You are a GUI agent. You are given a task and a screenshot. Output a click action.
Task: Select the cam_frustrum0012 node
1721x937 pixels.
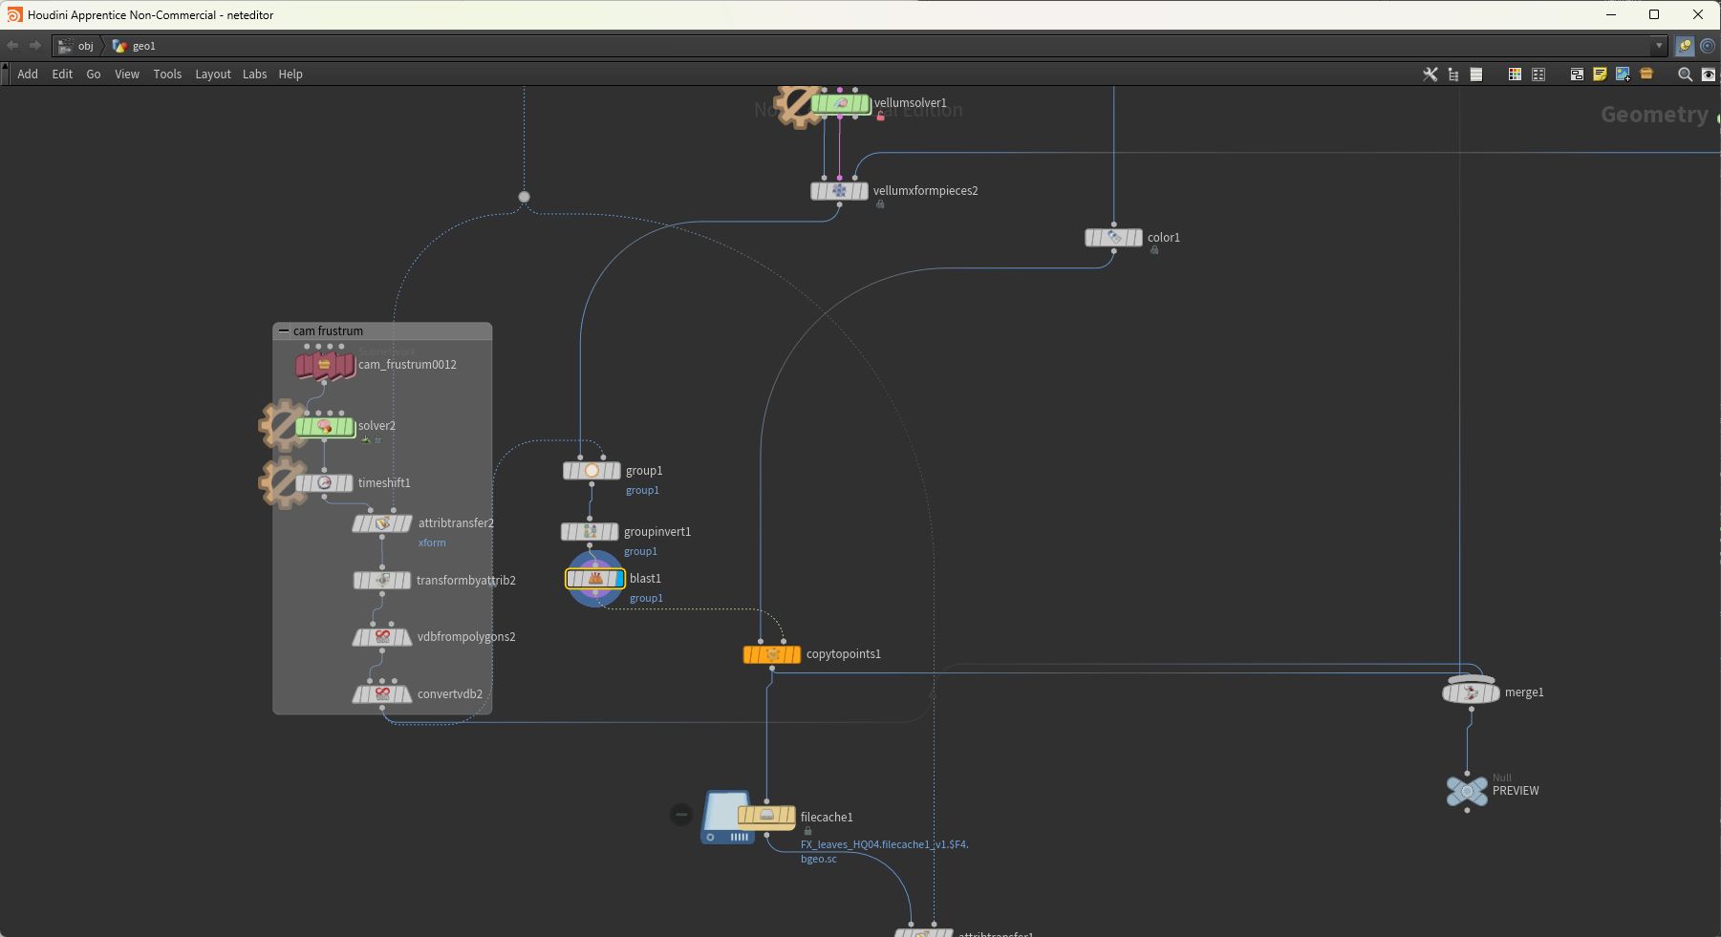[325, 365]
